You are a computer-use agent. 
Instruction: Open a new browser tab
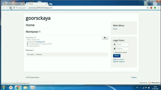[x=51, y=4]
